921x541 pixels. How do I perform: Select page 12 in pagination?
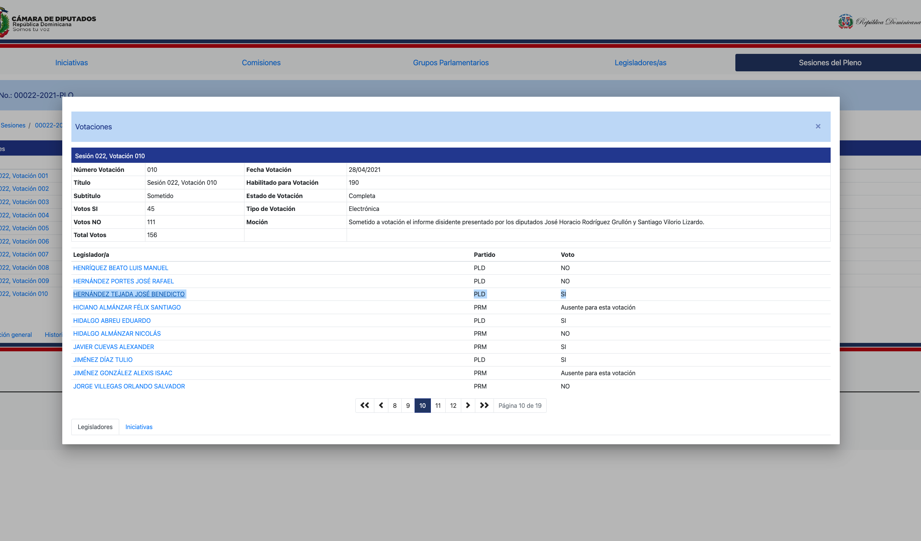tap(453, 406)
